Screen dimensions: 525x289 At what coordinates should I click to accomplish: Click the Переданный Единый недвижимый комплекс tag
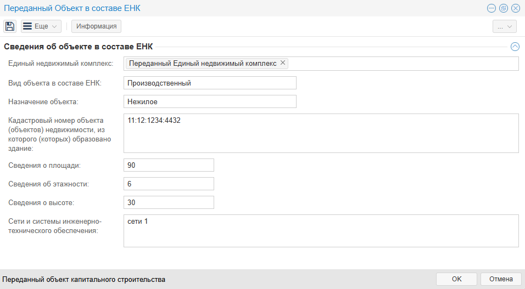pos(202,64)
